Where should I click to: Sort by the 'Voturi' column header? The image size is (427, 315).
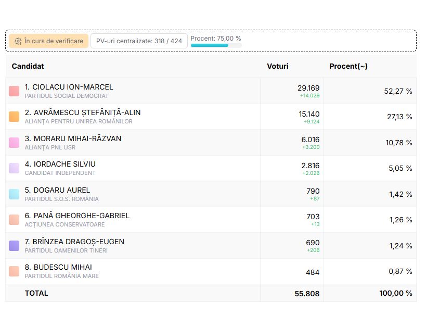click(278, 66)
